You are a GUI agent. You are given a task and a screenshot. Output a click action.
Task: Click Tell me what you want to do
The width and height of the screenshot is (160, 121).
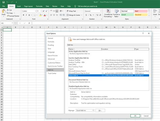[x=87, y=6]
